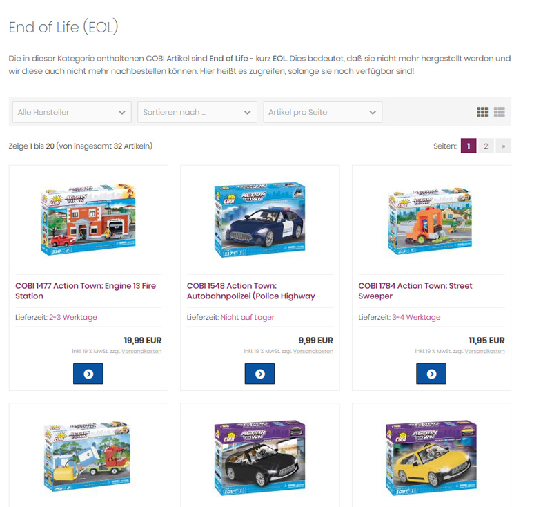Screen dimensions: 552x507
Task: Open COBI 1477 Engine 13 Fire Station link
Action: pos(86,291)
